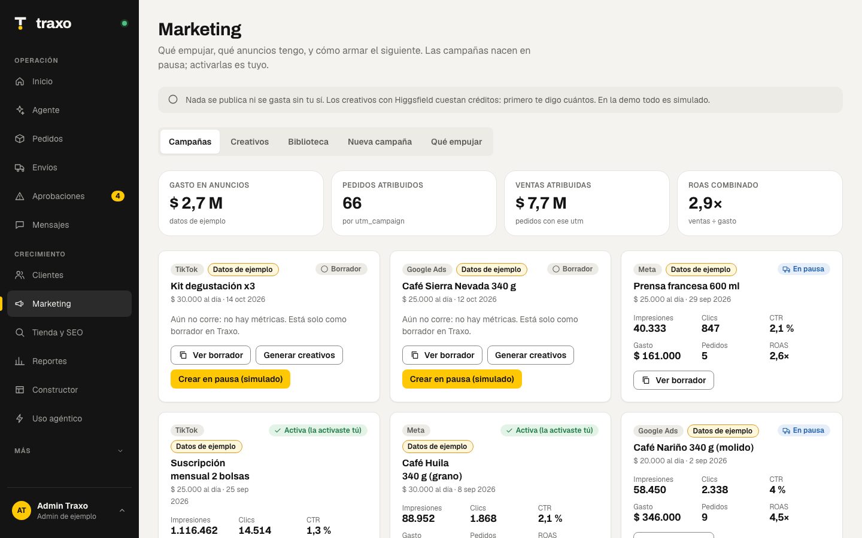Select Marketing in the sidebar
Screen dimensions: 862x538
click(69, 304)
